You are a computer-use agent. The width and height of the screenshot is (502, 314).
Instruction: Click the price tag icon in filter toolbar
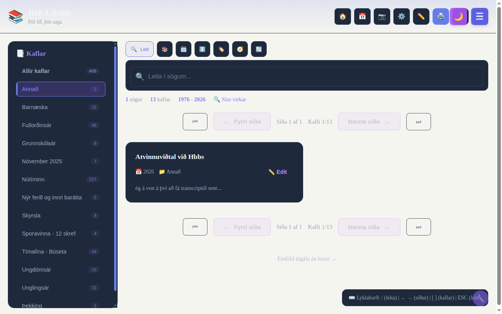point(221,49)
